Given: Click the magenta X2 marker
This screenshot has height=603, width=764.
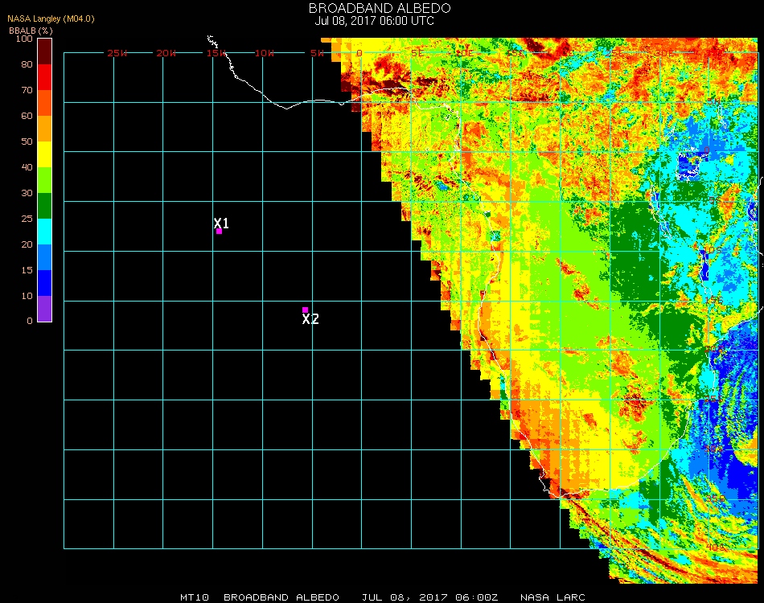Looking at the screenshot, I should [305, 310].
